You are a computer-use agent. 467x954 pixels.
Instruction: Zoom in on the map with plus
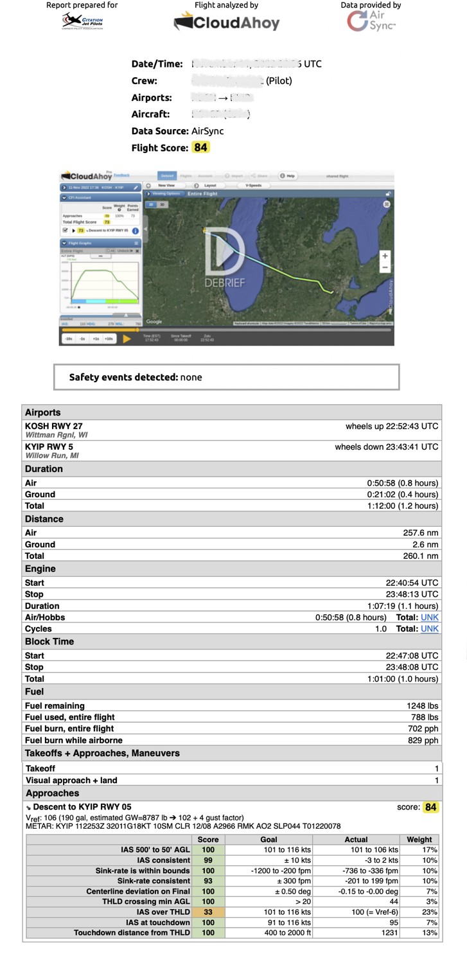point(385,256)
